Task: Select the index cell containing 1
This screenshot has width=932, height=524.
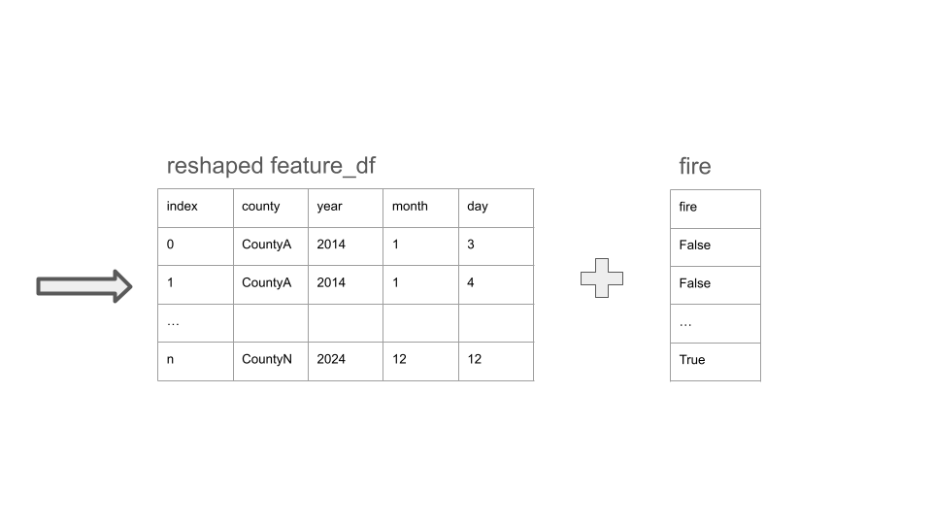Action: [x=195, y=284]
